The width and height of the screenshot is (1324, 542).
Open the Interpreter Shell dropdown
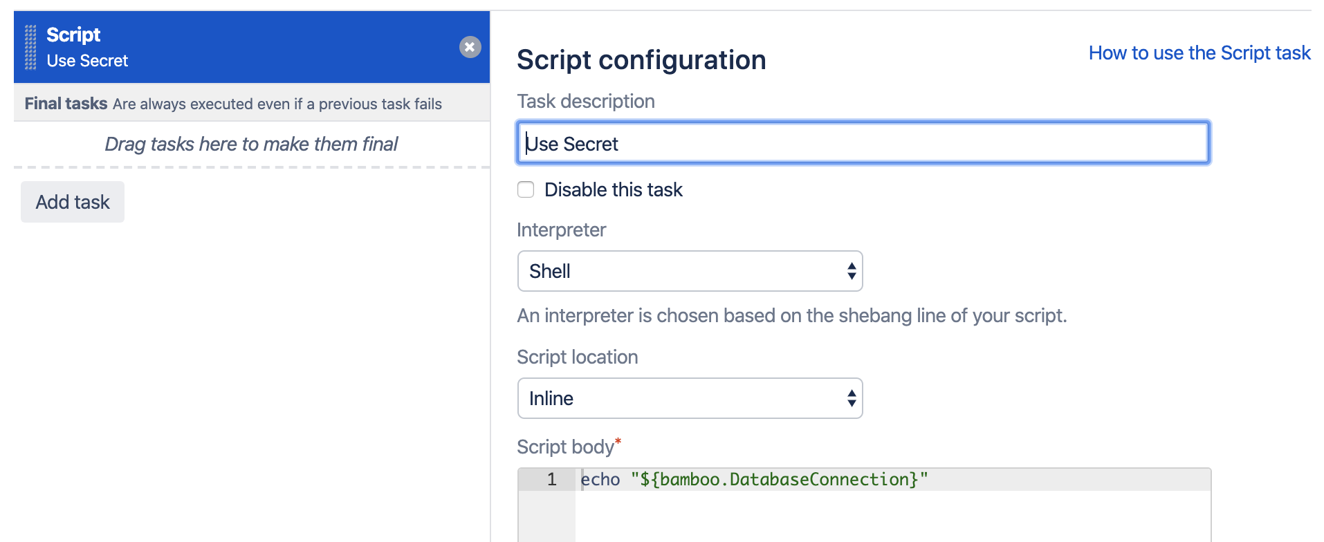(x=690, y=271)
